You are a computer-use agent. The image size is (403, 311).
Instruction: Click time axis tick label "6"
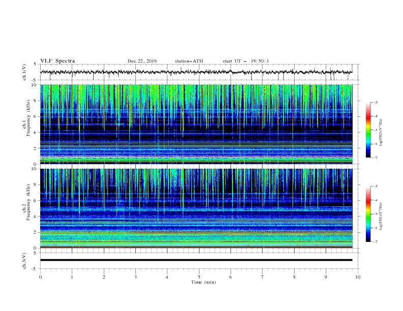tap(231, 277)
